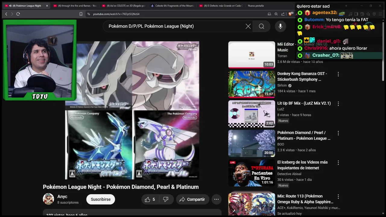386x217 pixels.
Task: Click the Donkey Kong Bananza thumbnail
Action: point(252,84)
